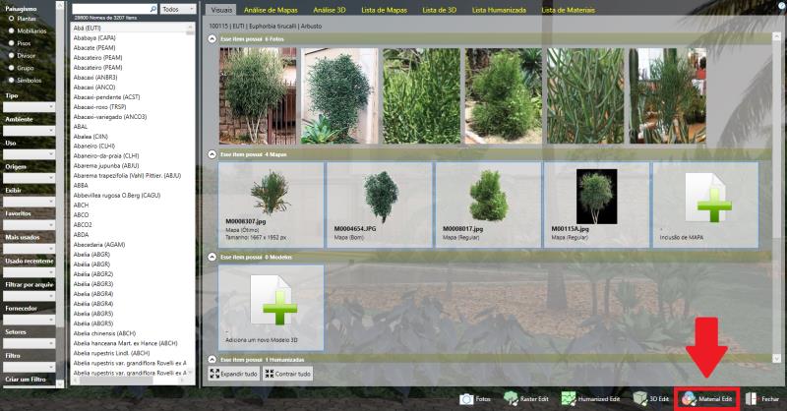Click the Fotos camera icon
The image size is (787, 411).
coord(468,399)
